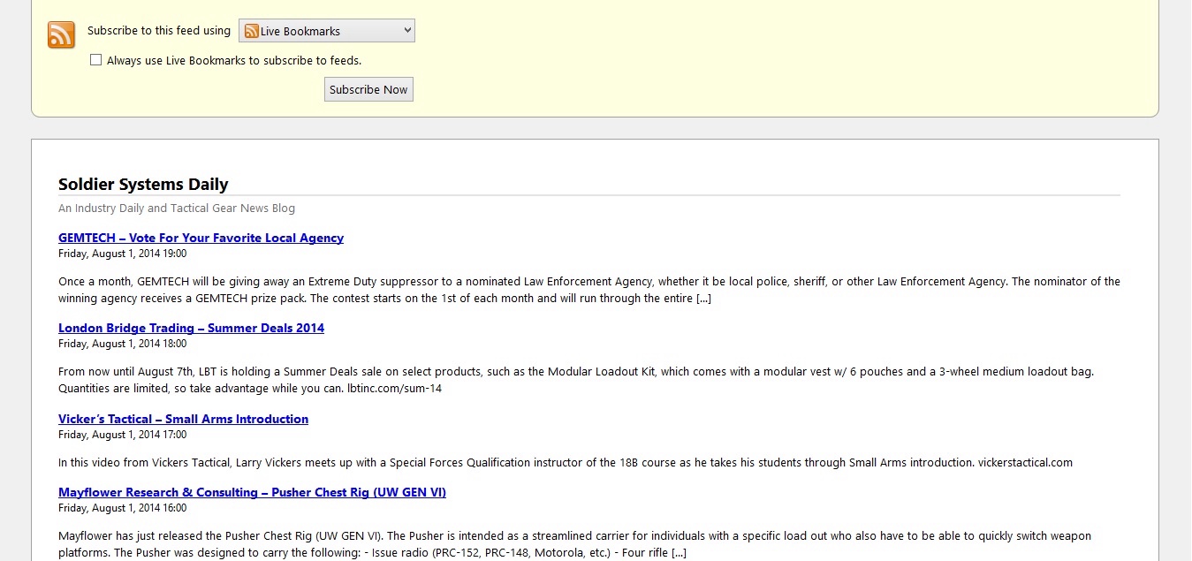
Task: Open the Live Bookmarks feed reader dropdown
Action: click(x=327, y=31)
